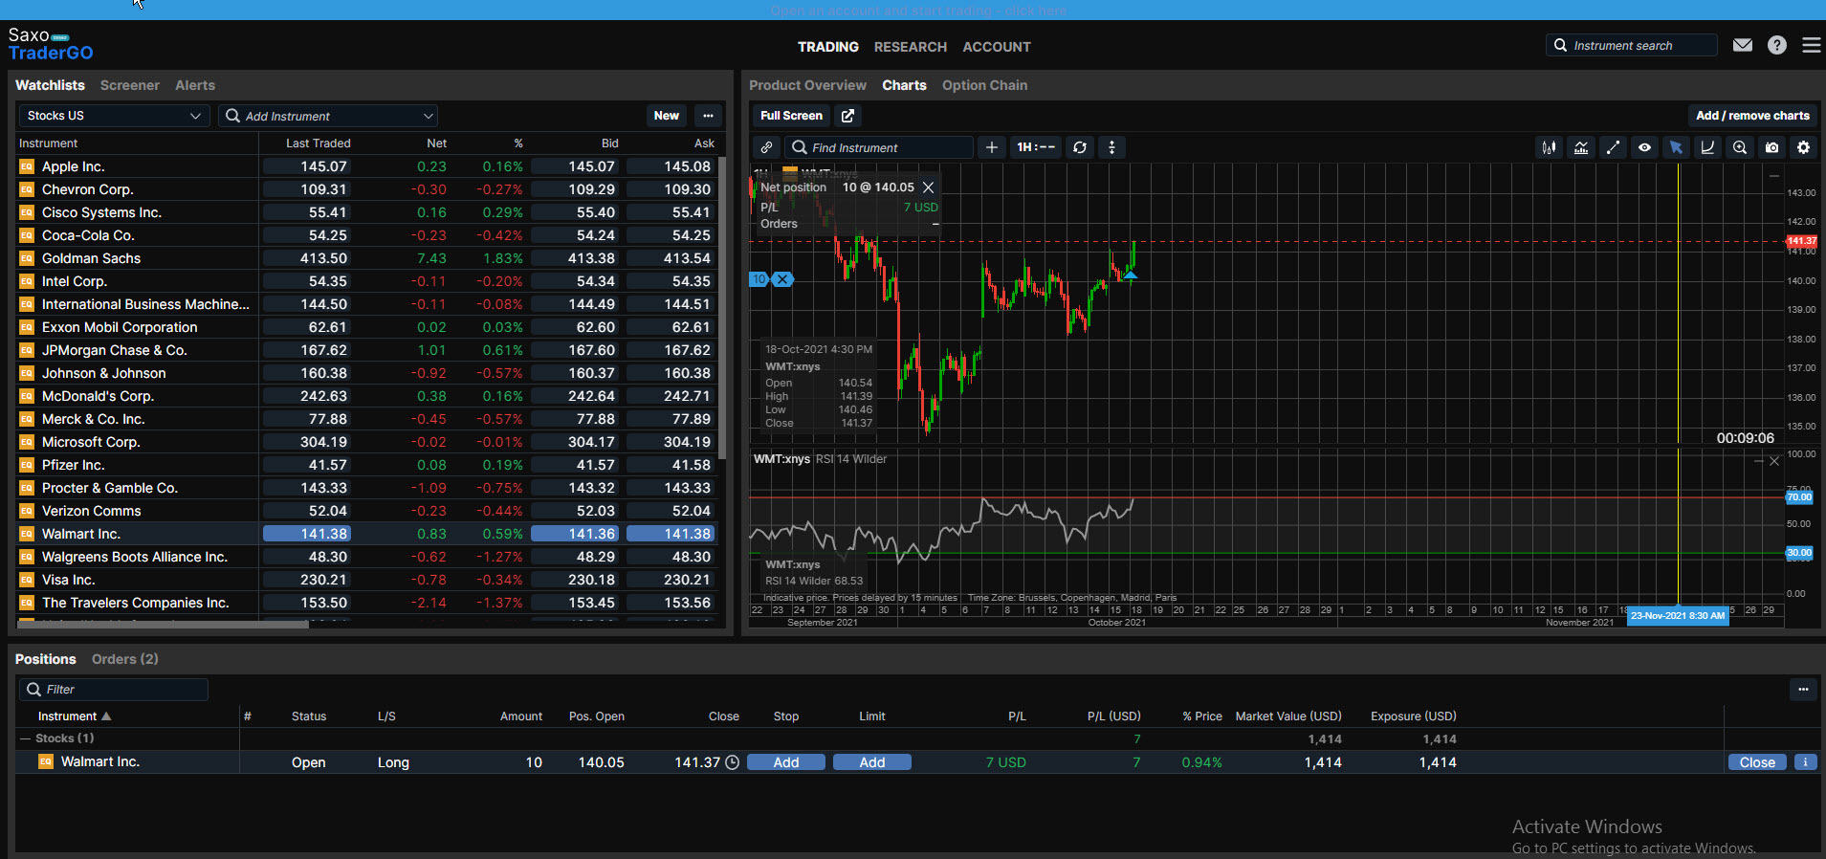The image size is (1826, 859).
Task: Click the Apple Inc. instrument badge icon
Action: [x=27, y=166]
